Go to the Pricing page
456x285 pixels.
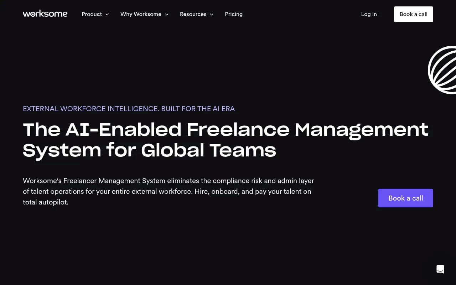coord(234,14)
